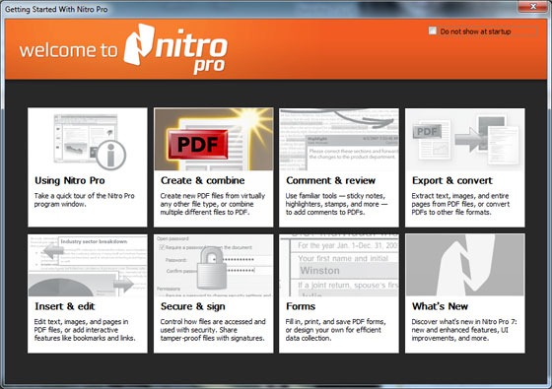Open the 'Forms' heading
This screenshot has height=389, width=552.
tap(301, 306)
